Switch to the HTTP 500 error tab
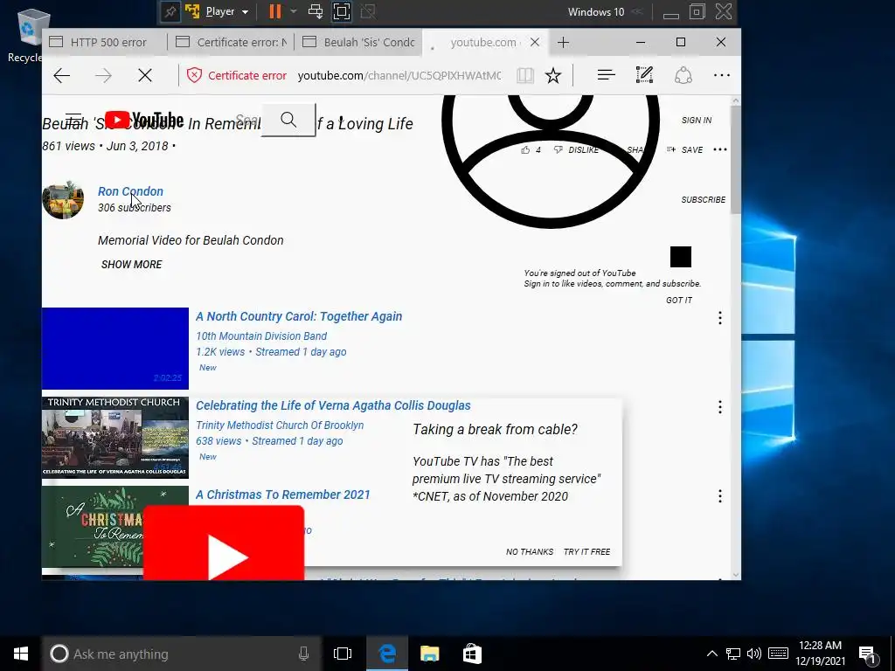Viewport: 895px width, 671px height. 105,42
